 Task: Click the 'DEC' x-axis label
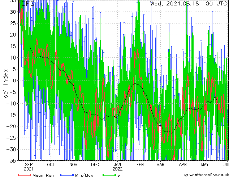[95, 165]
